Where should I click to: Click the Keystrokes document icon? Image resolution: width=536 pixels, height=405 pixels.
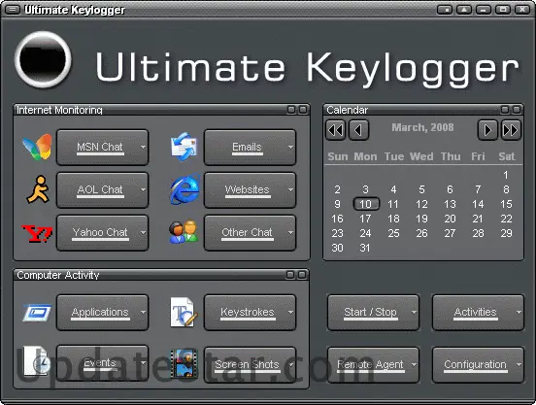click(184, 312)
